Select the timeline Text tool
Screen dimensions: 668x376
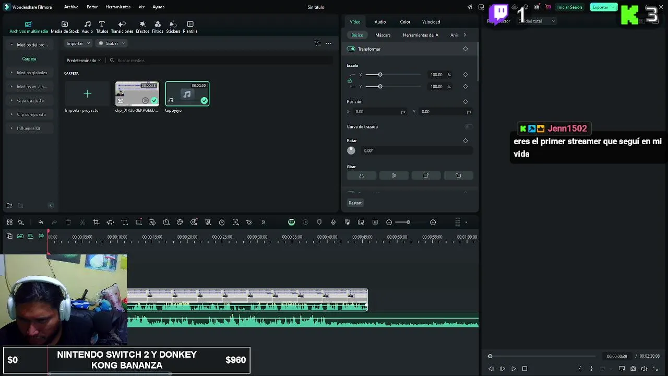pos(124,222)
